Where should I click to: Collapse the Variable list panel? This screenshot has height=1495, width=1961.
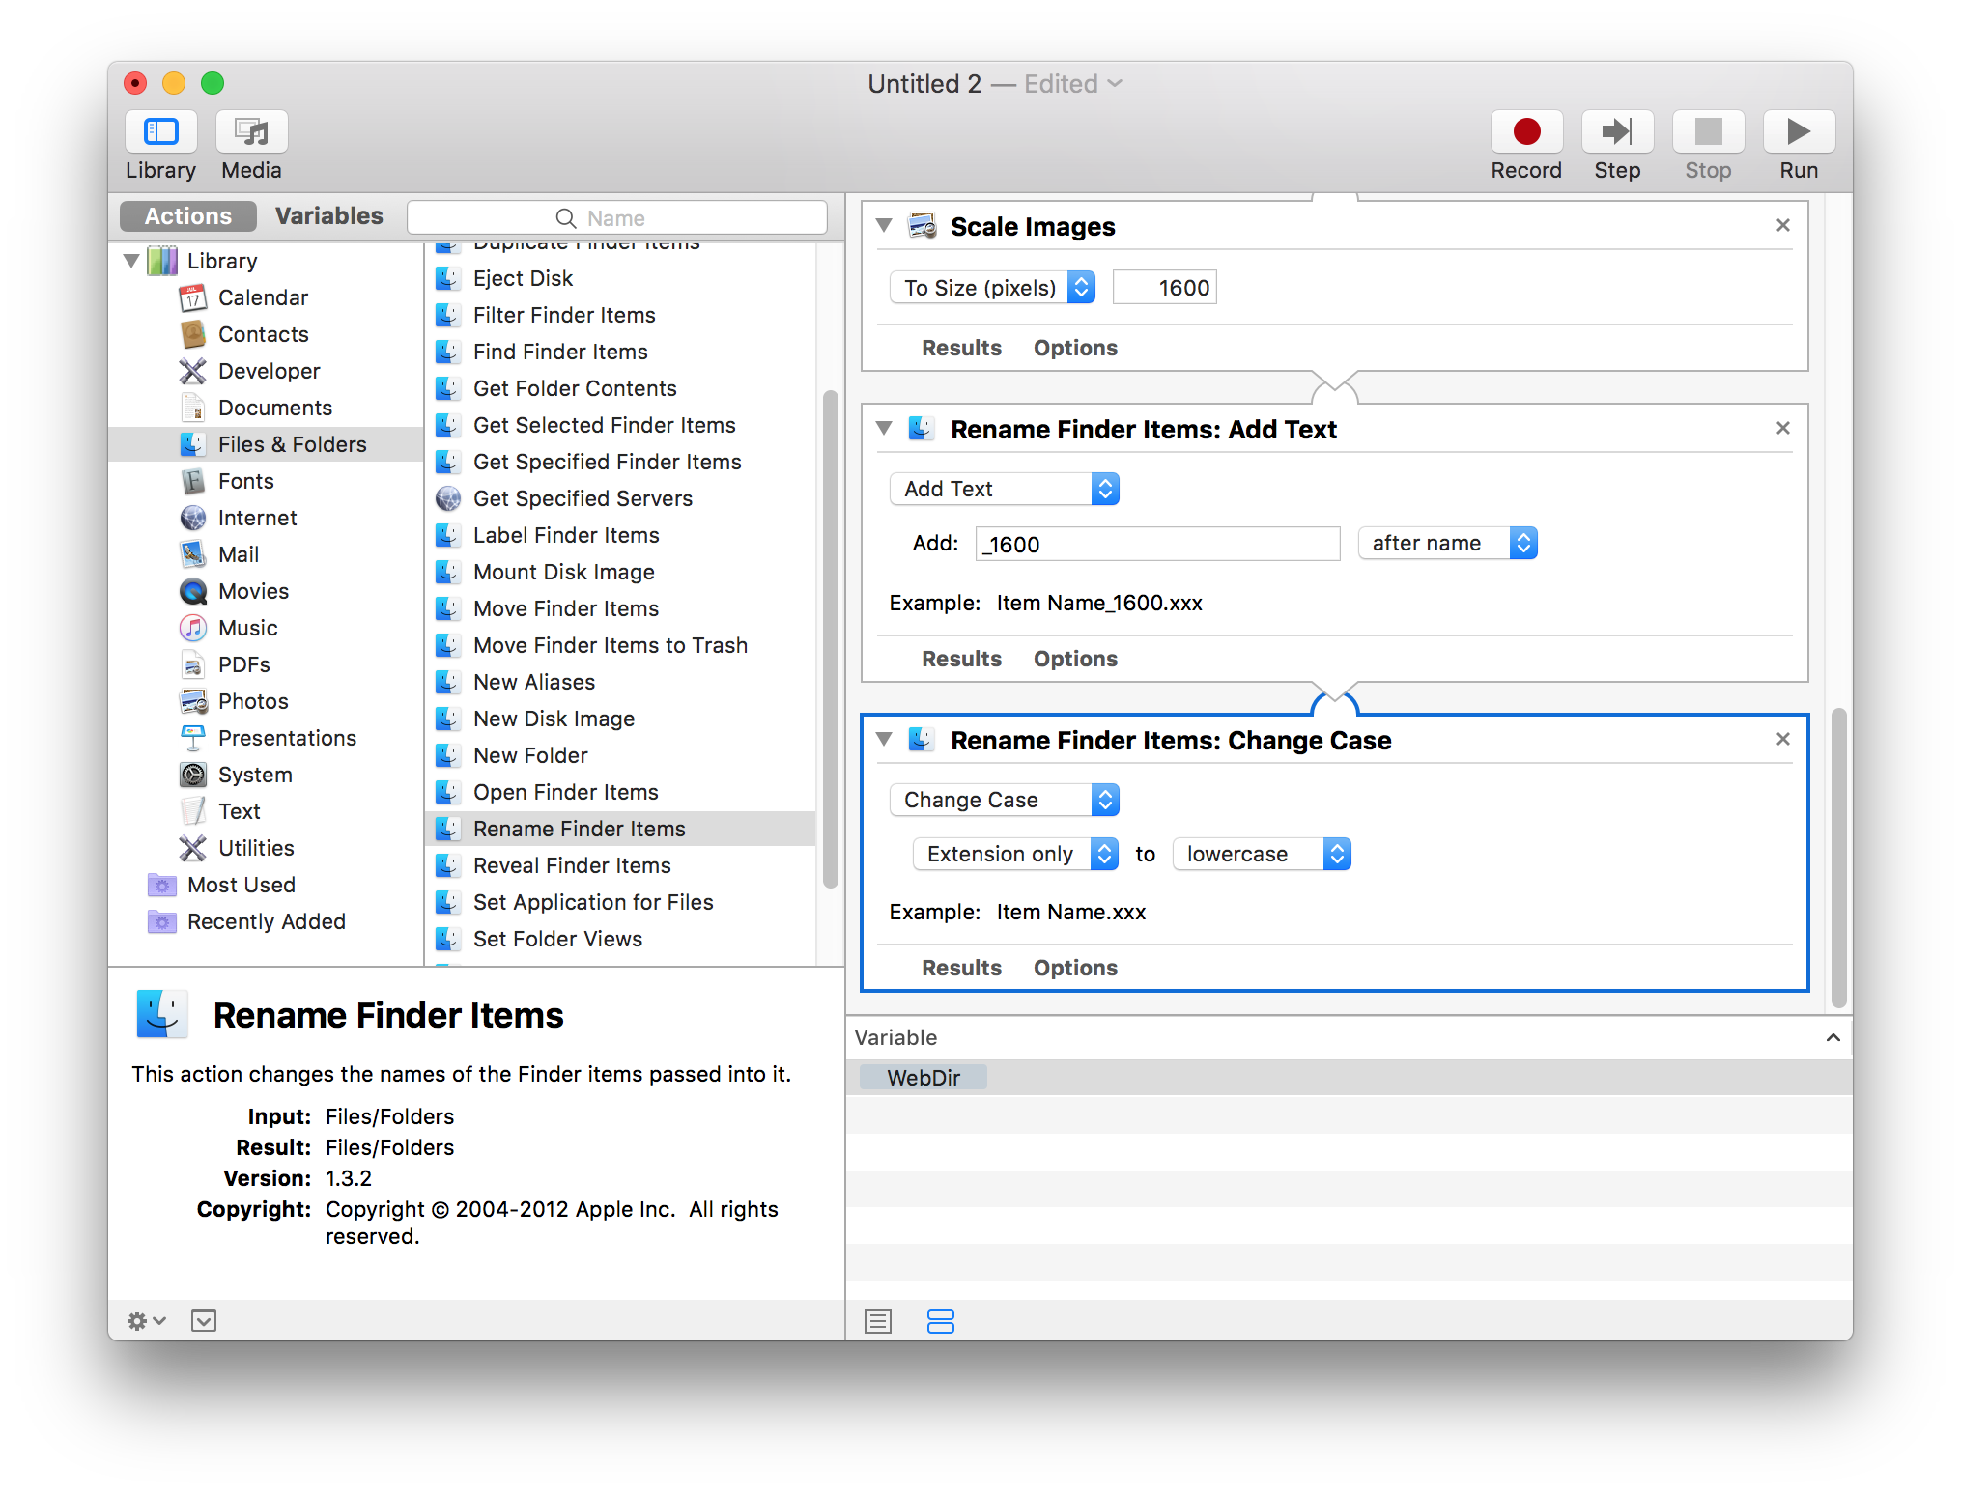pos(1833,1037)
